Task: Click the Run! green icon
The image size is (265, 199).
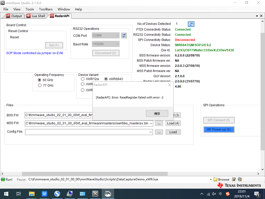Action: pyautogui.click(x=3, y=179)
